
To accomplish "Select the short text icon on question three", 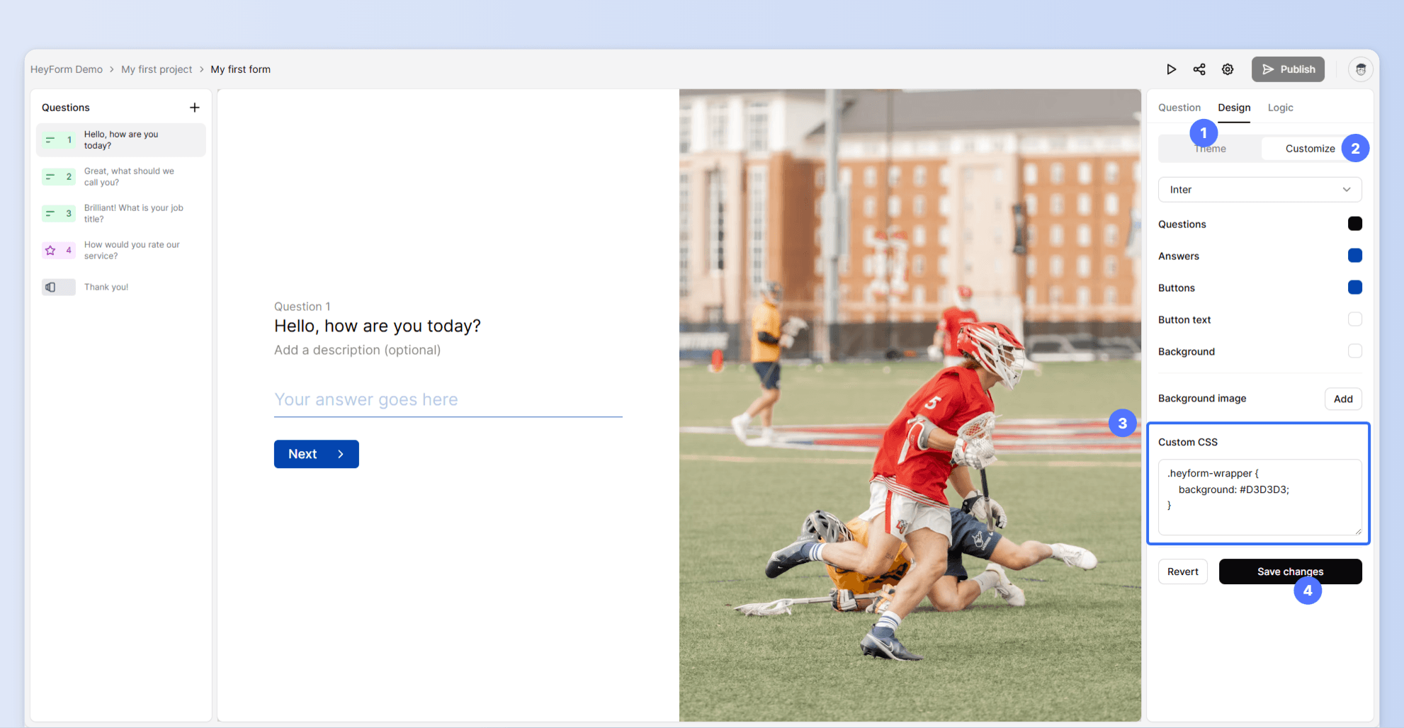I will point(50,213).
